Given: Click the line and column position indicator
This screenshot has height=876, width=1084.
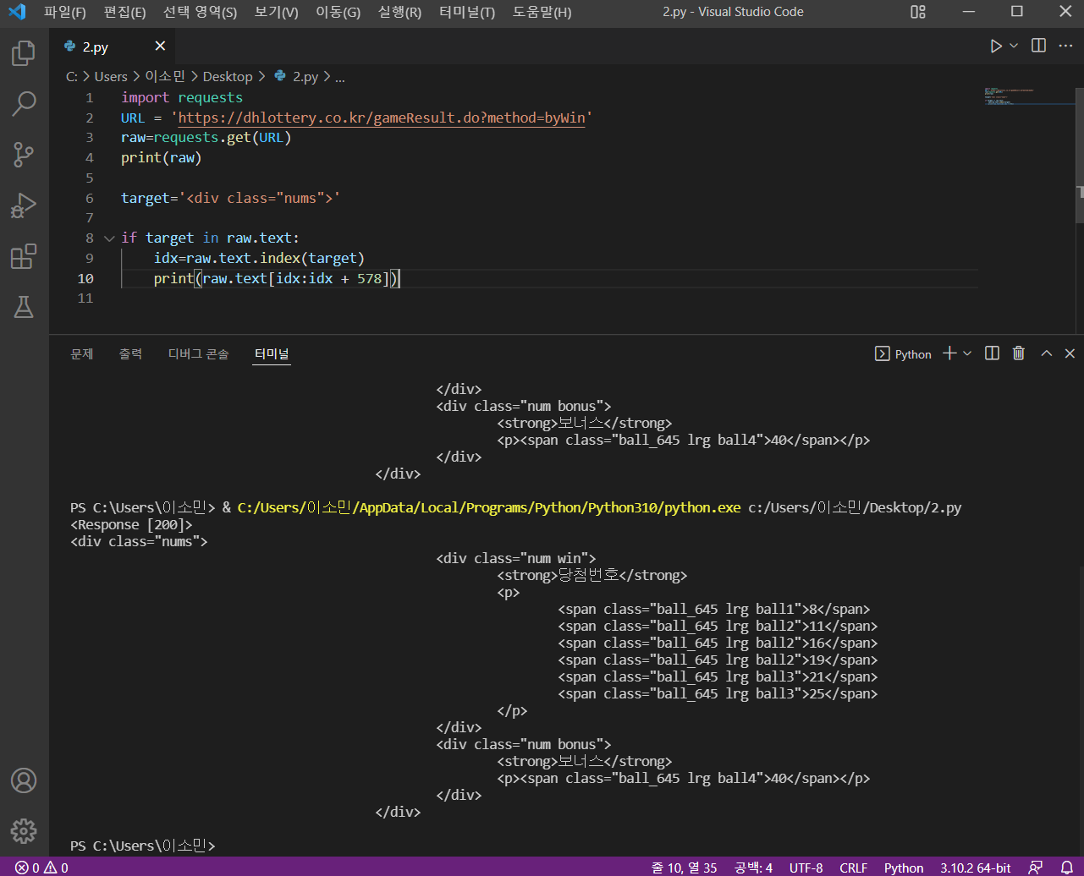Looking at the screenshot, I should [x=684, y=868].
